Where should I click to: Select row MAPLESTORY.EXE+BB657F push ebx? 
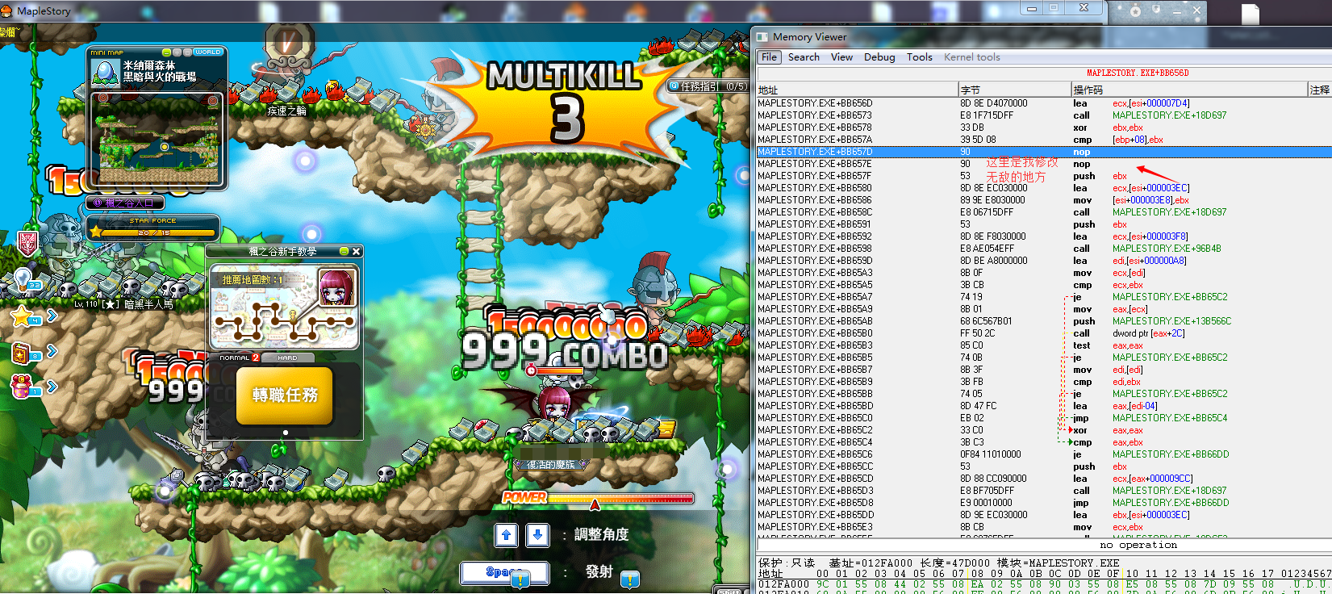click(x=1044, y=176)
